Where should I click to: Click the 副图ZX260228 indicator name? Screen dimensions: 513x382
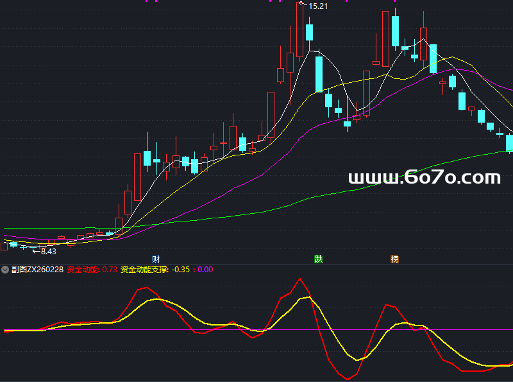pyautogui.click(x=37, y=270)
